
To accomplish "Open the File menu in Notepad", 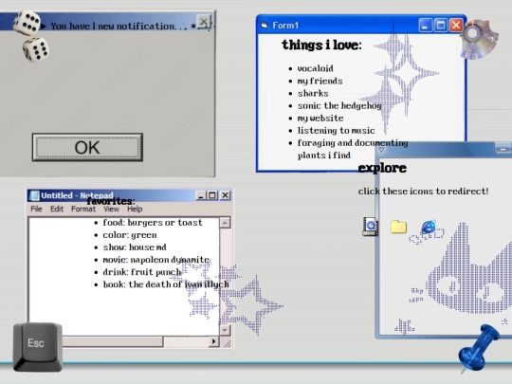I will click(36, 209).
